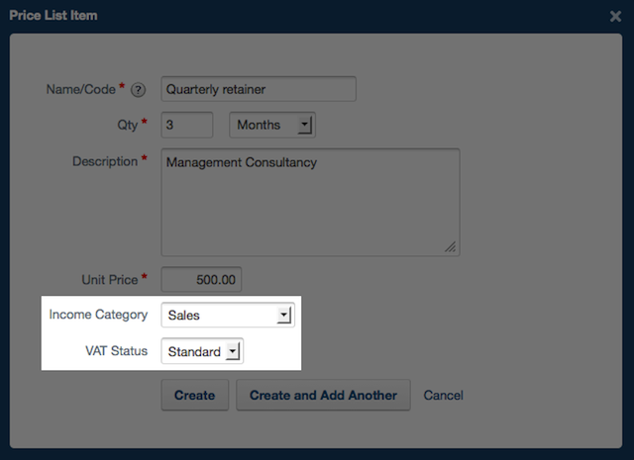This screenshot has width=634, height=460.
Task: Grab the Description box resize handle
Action: [451, 247]
